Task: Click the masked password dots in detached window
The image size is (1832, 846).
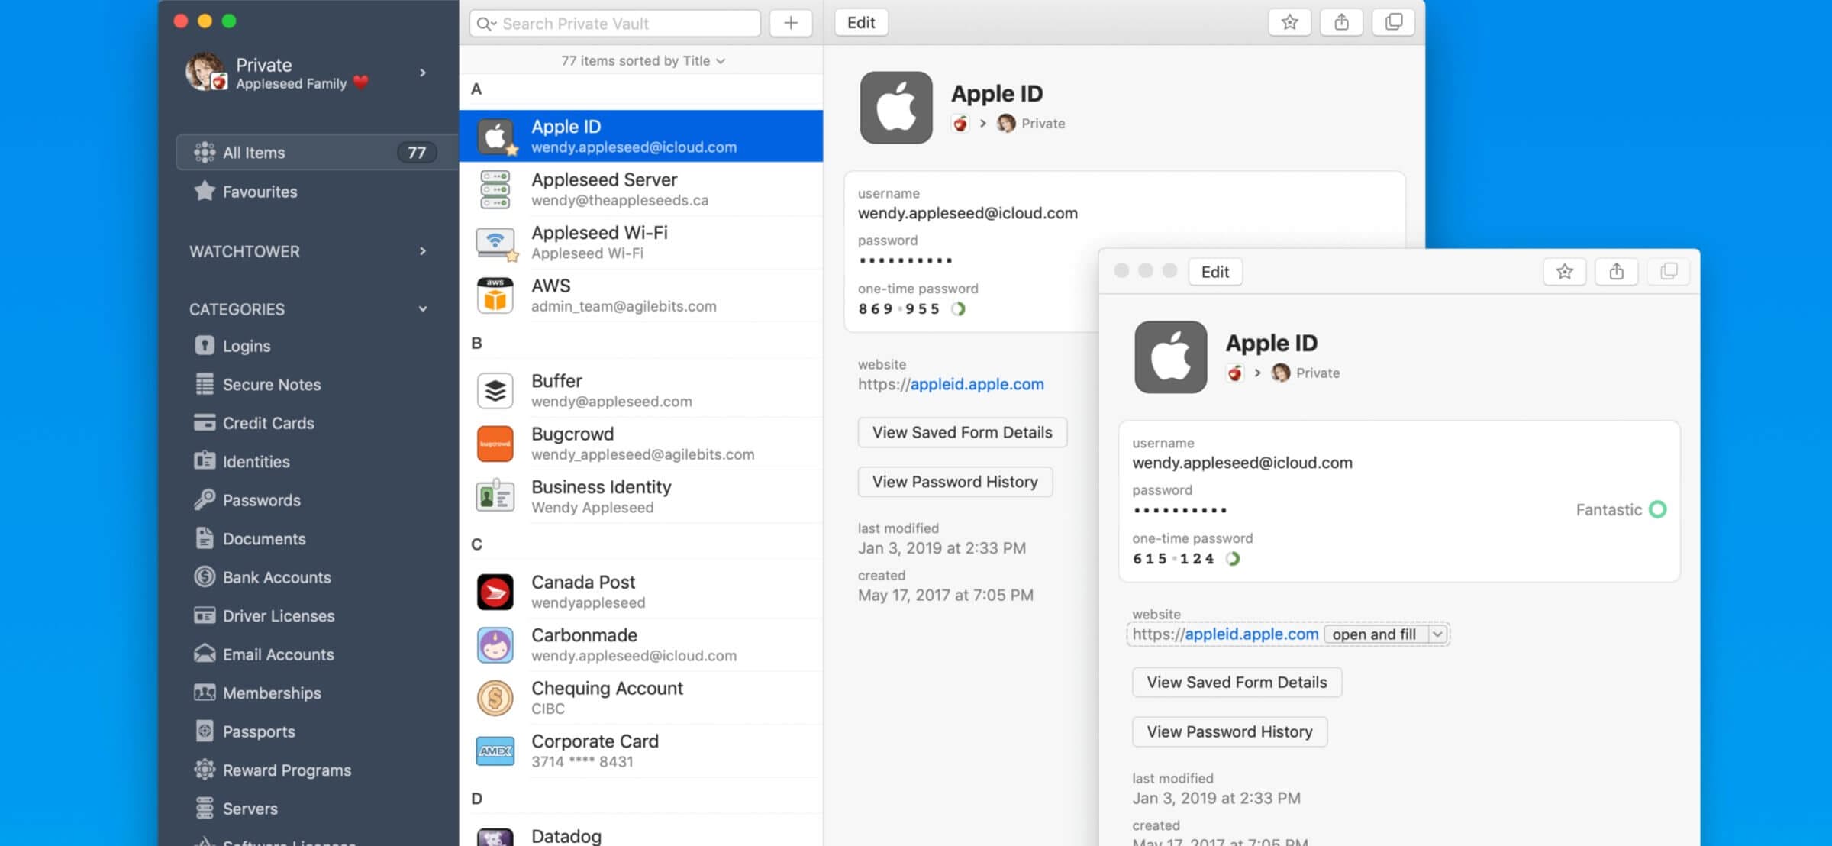Action: (1180, 510)
